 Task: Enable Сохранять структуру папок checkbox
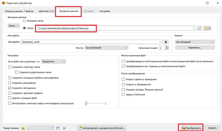pyautogui.click(x=10, y=67)
